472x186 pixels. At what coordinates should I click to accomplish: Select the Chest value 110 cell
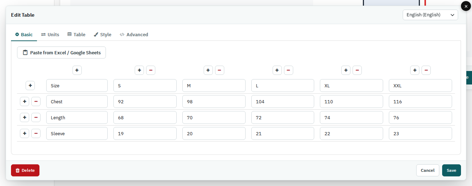352,102
